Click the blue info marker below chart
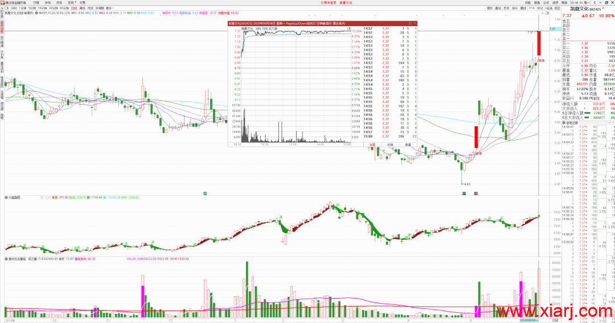 point(465,193)
